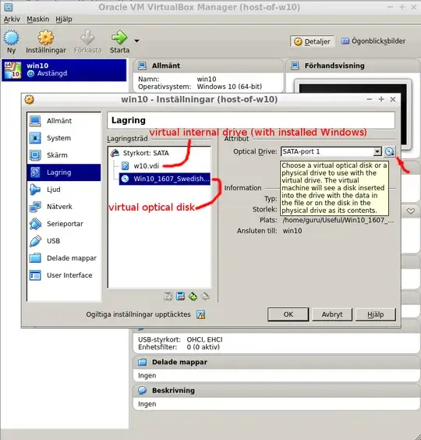Open Delade mappar settings category
This screenshot has height=440, width=421.
[64, 258]
